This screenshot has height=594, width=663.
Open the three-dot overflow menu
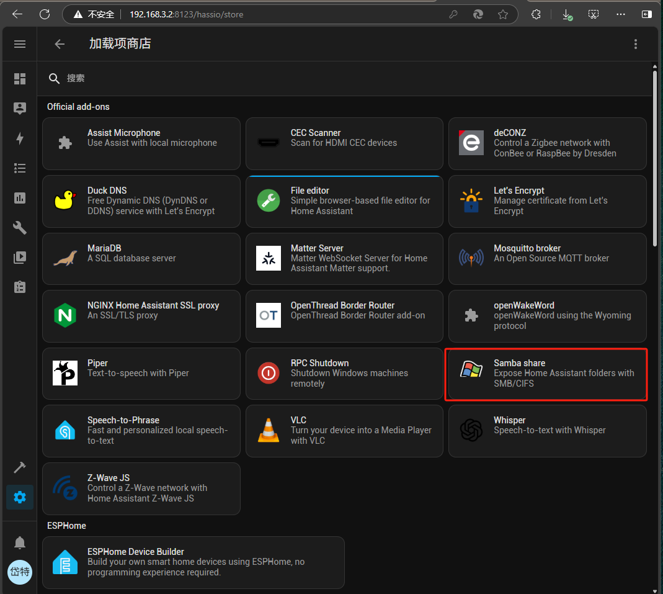pyautogui.click(x=635, y=44)
